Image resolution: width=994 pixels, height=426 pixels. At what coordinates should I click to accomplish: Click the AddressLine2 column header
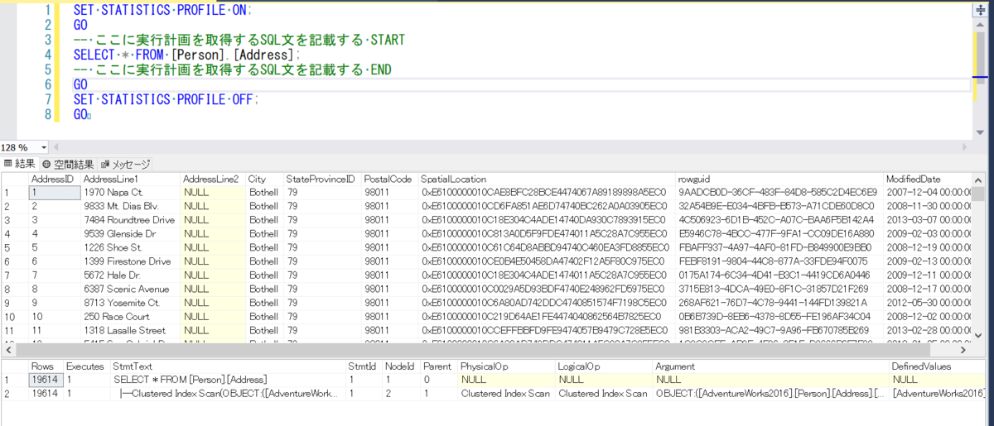(x=213, y=179)
